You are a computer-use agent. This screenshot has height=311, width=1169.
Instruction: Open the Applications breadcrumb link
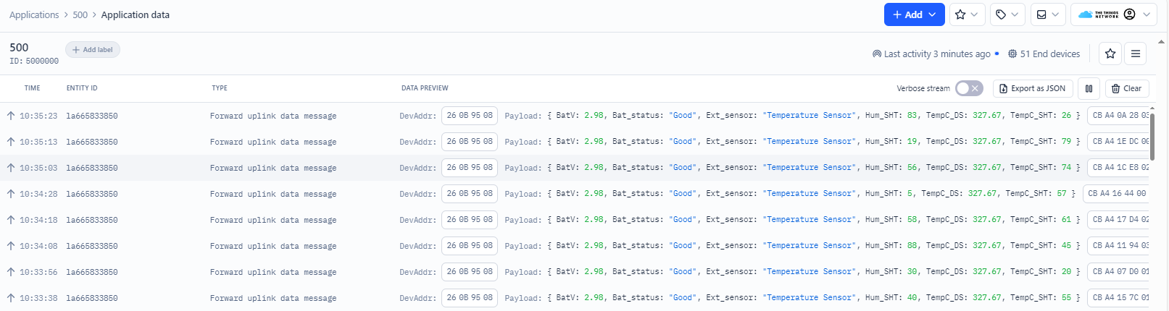(34, 14)
